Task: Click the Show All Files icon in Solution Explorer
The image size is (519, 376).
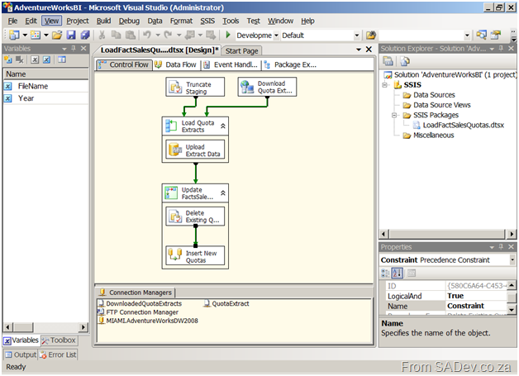Action: click(405, 61)
